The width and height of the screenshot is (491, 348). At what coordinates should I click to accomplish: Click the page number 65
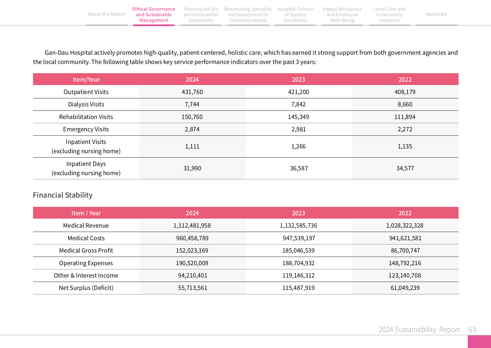point(473,329)
